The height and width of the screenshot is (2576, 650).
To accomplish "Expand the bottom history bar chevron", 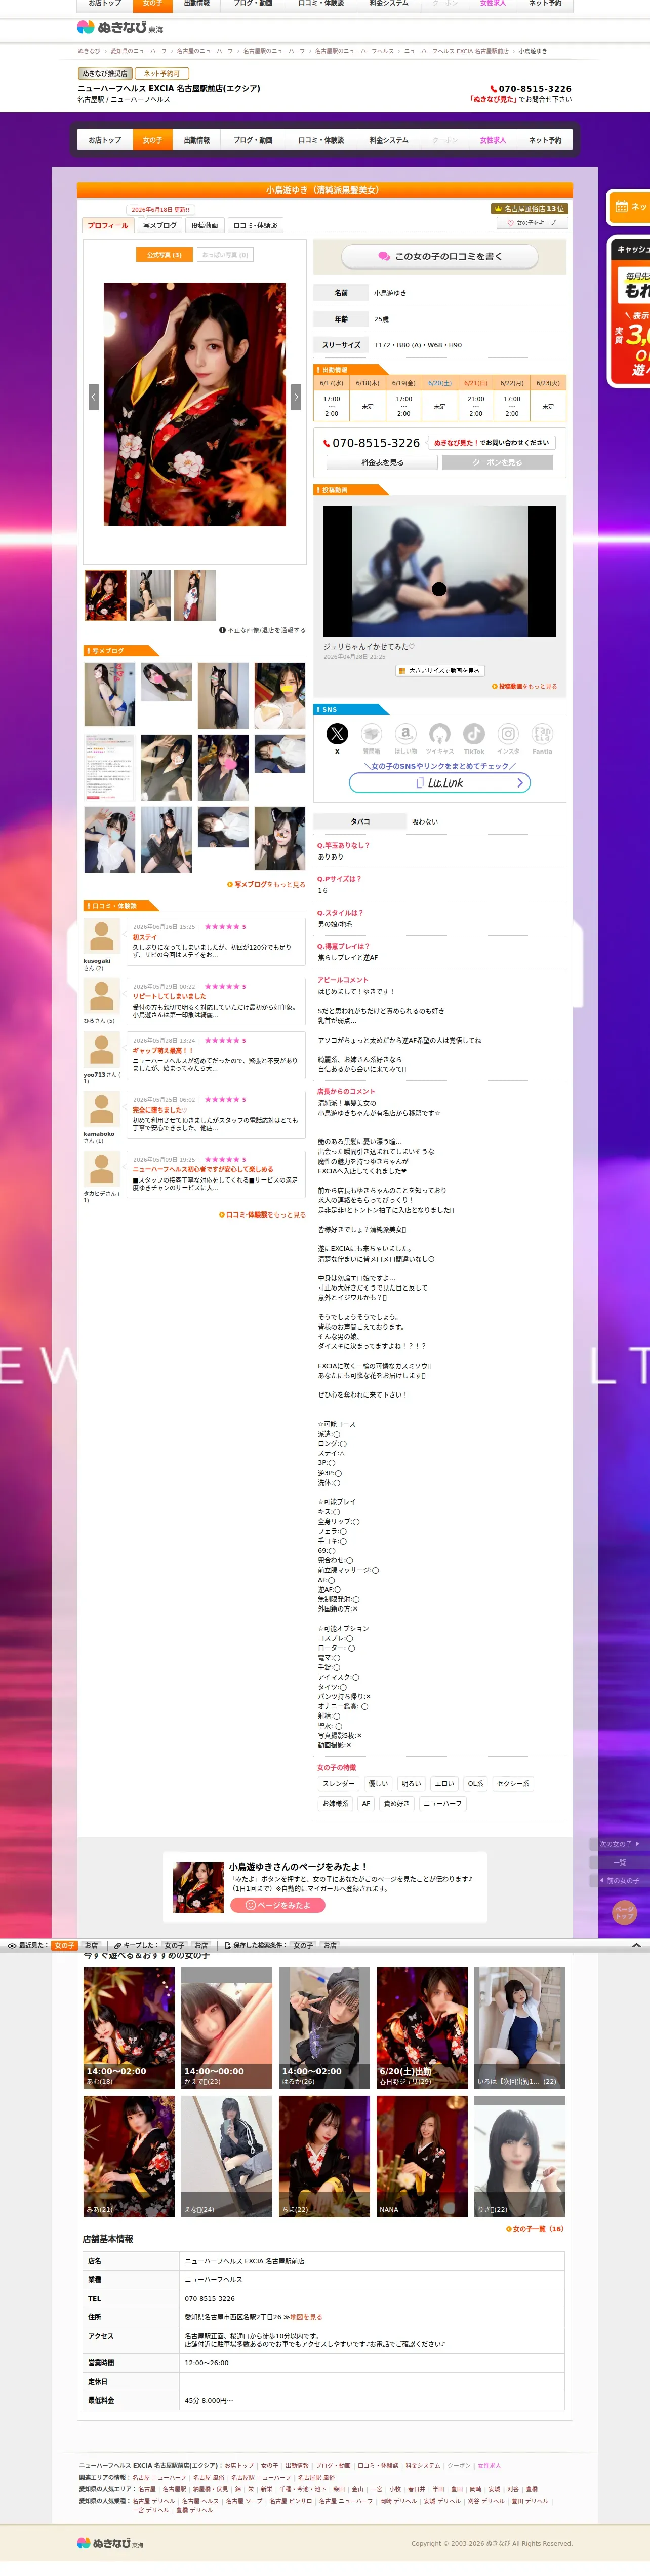I will click(x=636, y=1945).
